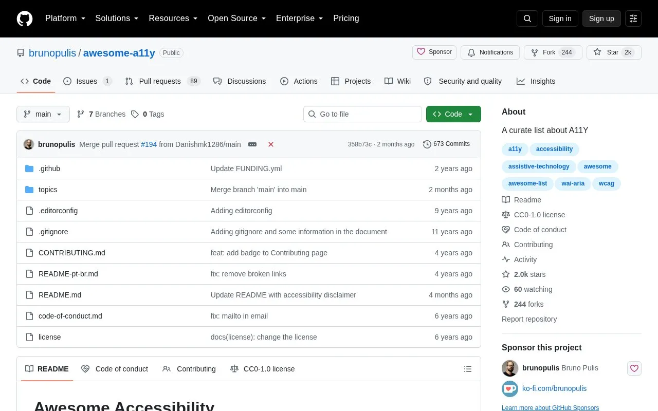This screenshot has width=658, height=411.
Task: Switch to the Projects tab
Action: pos(351,81)
